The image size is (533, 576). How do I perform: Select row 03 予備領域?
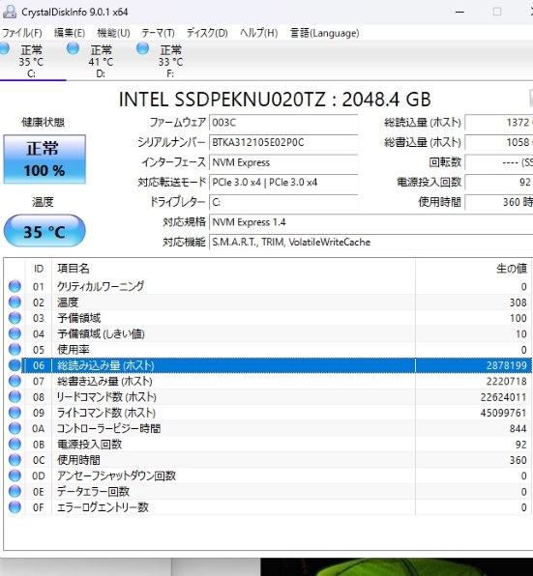(x=268, y=318)
